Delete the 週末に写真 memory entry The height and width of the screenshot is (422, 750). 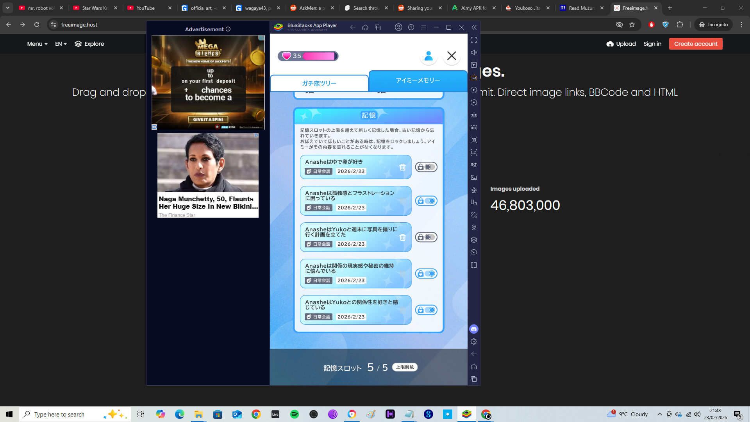[402, 238]
